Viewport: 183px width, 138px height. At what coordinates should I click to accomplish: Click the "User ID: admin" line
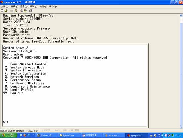16,32
